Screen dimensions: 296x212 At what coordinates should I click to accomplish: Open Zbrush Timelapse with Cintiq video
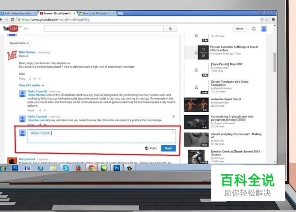click(x=230, y=83)
